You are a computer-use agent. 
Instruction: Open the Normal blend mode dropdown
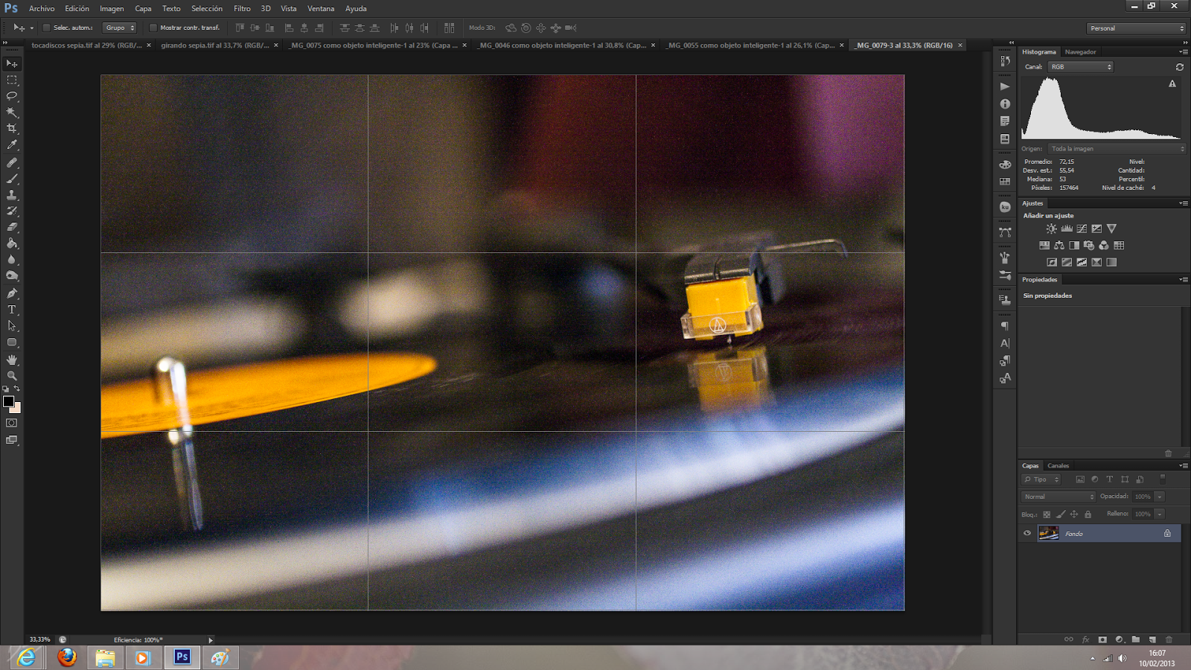click(x=1058, y=497)
